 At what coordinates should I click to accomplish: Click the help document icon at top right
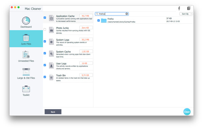189,8
